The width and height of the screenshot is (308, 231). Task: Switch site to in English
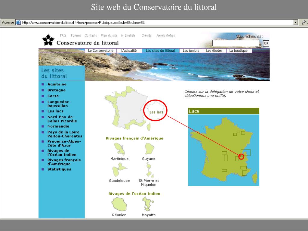[x=128, y=35]
